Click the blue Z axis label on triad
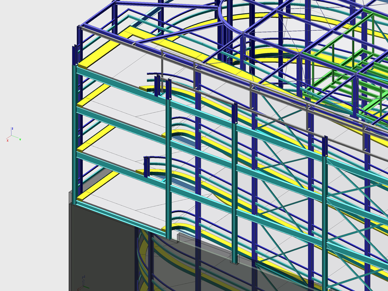This screenshot has height=291, width=388. (x=13, y=129)
